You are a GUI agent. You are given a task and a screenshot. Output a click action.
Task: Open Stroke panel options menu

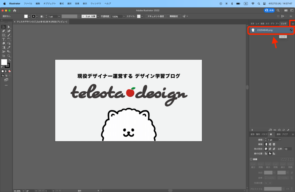pos(293,134)
